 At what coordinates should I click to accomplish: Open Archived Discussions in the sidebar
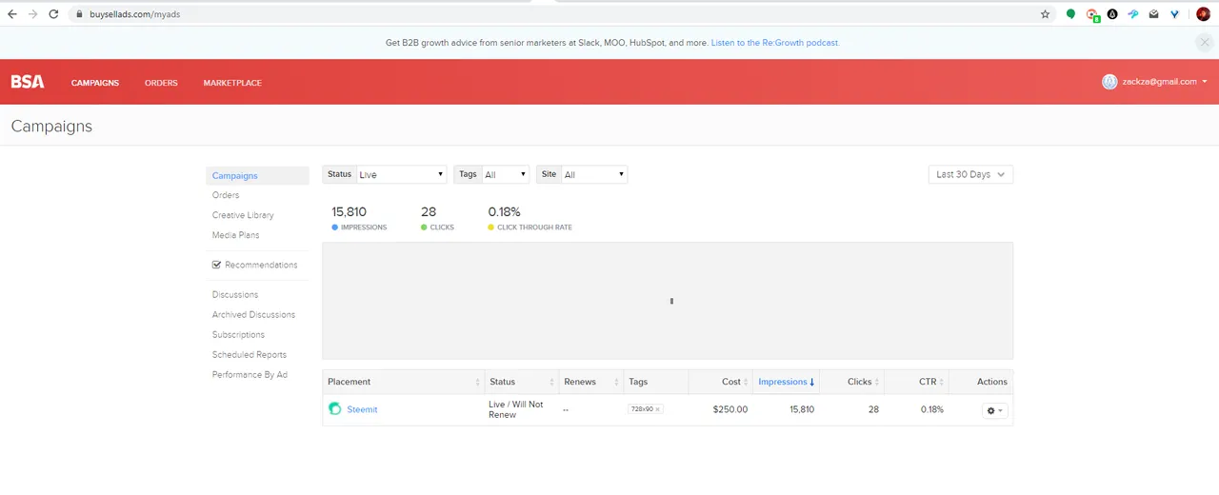tap(253, 315)
